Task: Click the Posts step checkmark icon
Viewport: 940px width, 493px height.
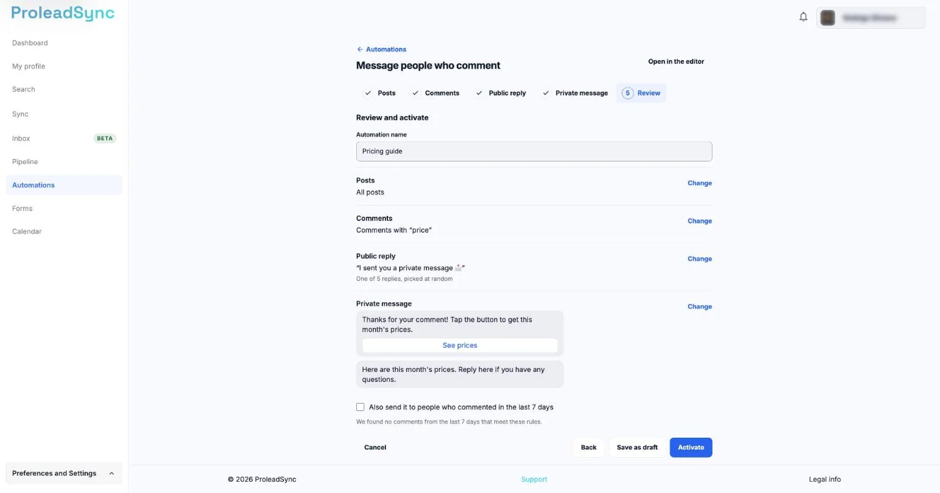Action: click(x=368, y=93)
